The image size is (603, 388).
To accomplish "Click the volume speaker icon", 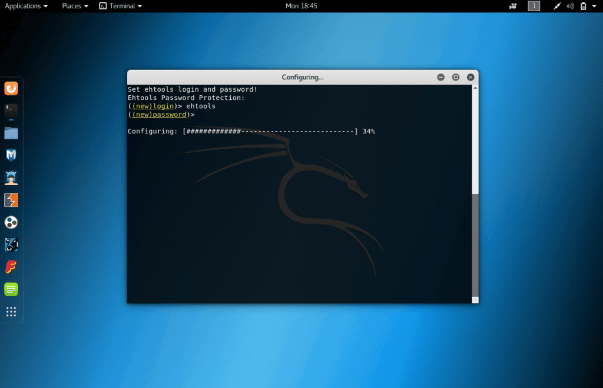I will click(570, 6).
